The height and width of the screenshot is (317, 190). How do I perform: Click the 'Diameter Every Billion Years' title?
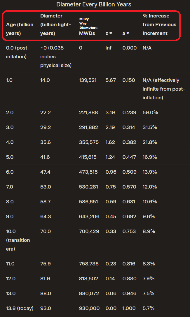click(94, 4)
